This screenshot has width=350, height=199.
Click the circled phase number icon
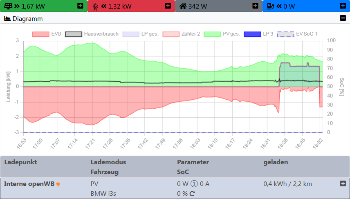coord(195,184)
